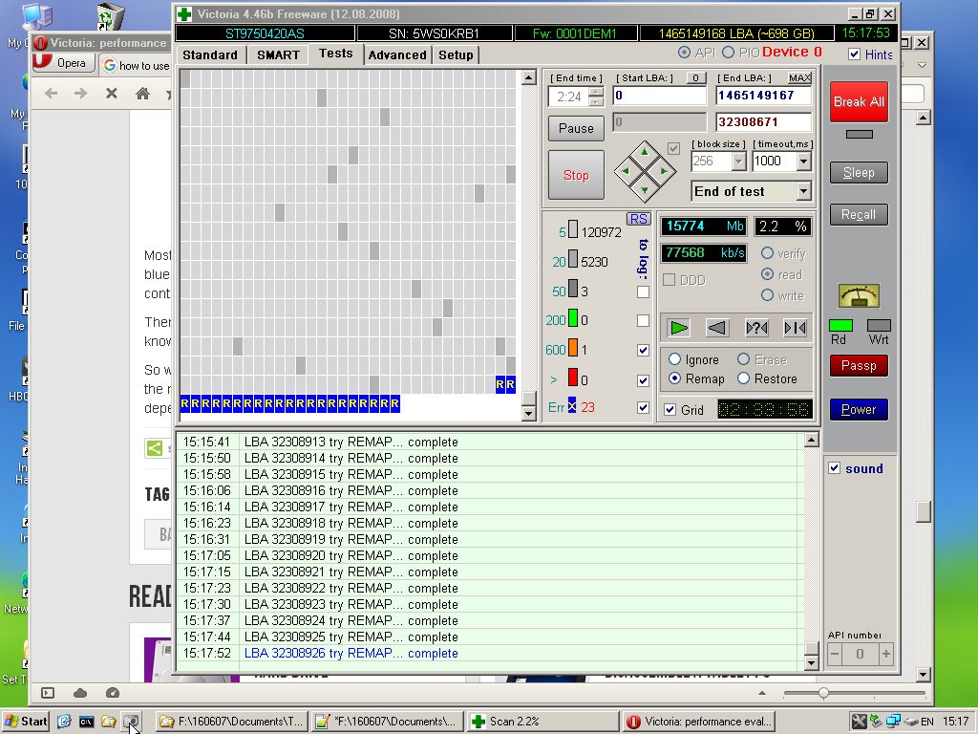The width and height of the screenshot is (978, 734).
Task: Click scroll-up arrow of the log list
Action: pos(811,440)
